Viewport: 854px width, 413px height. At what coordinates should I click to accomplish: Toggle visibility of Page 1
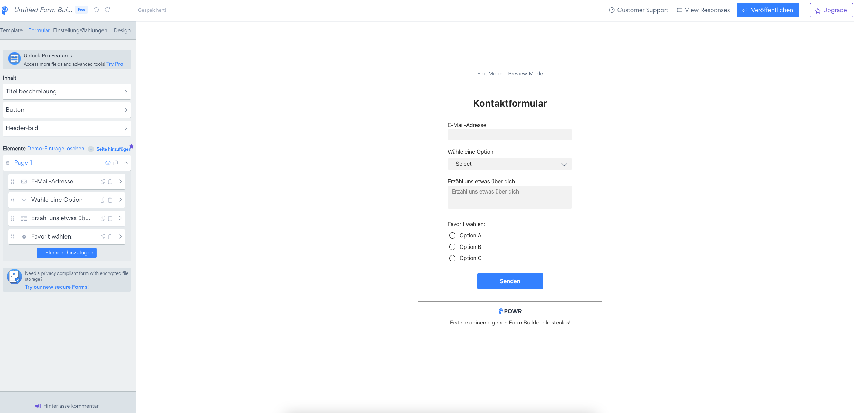tap(108, 163)
